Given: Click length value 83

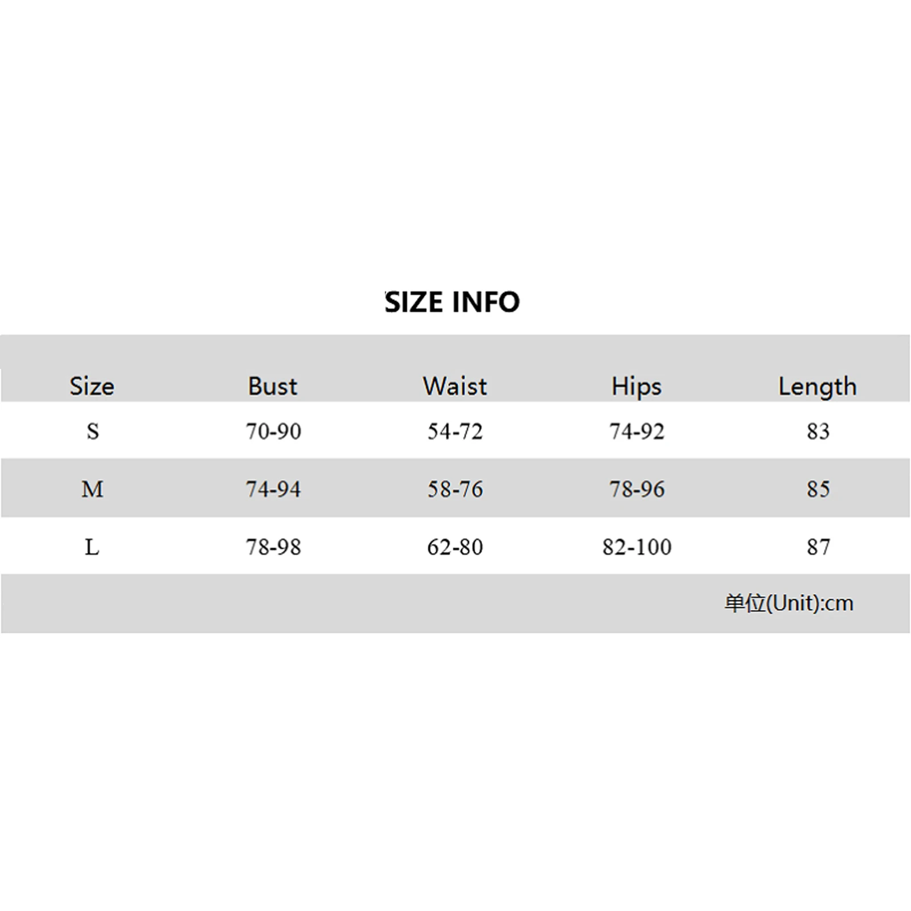Looking at the screenshot, I should point(818,432).
